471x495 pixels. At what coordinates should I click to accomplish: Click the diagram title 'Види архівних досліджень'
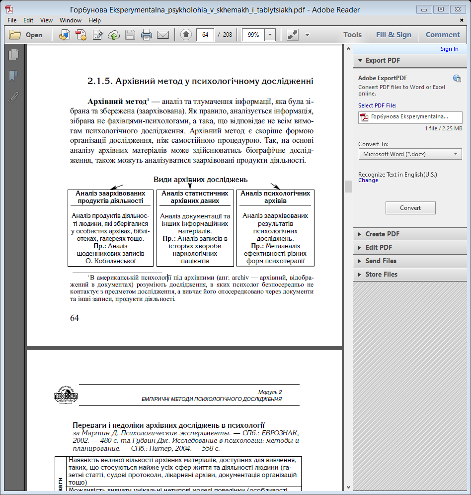coord(201,180)
